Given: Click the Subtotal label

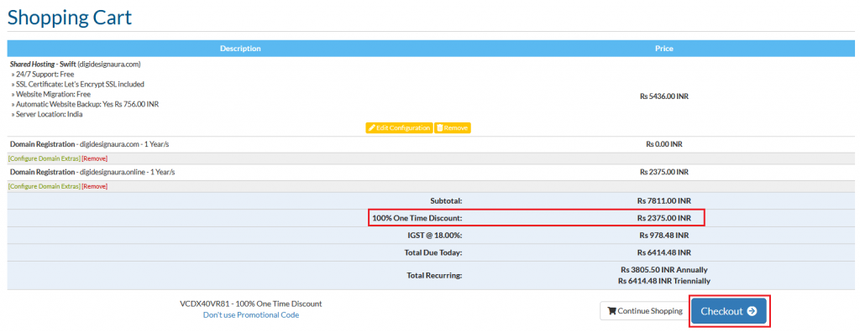Looking at the screenshot, I should click(446, 200).
